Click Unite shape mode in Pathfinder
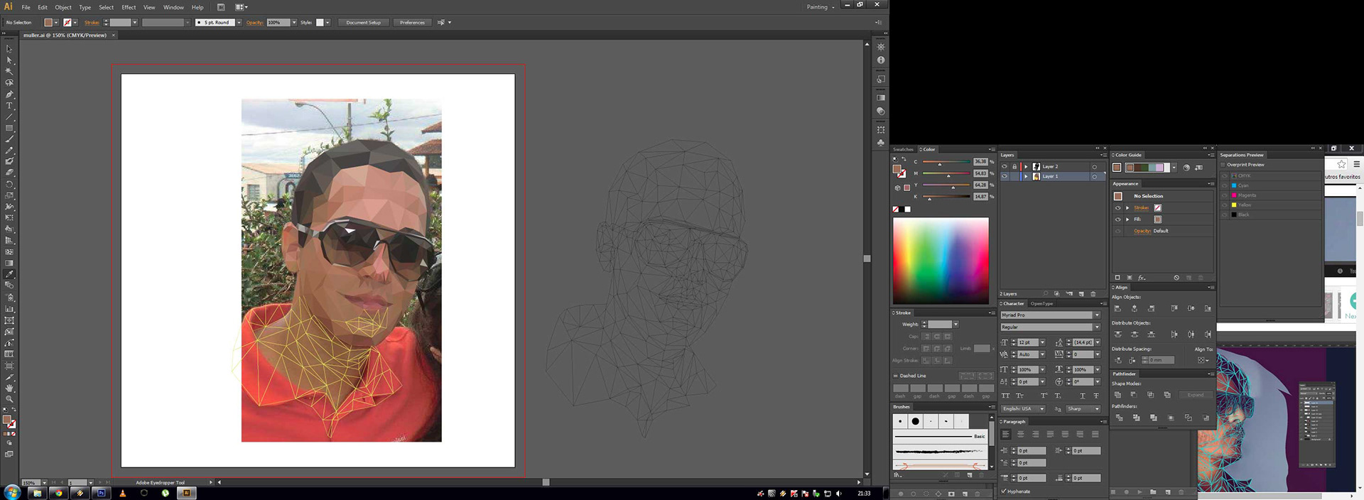The image size is (1364, 500). coord(1117,395)
